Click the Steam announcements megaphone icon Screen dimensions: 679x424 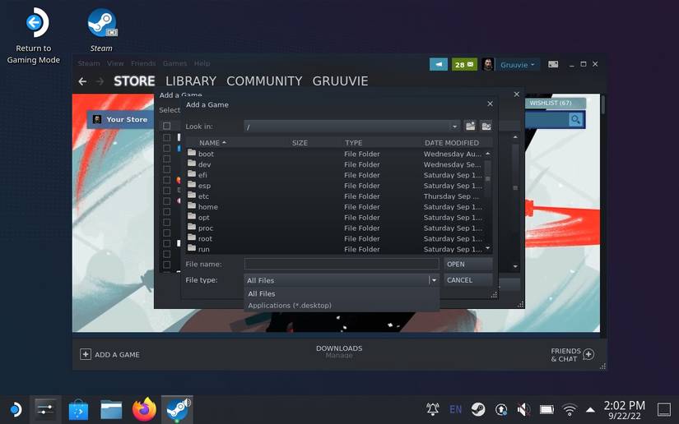coord(438,64)
